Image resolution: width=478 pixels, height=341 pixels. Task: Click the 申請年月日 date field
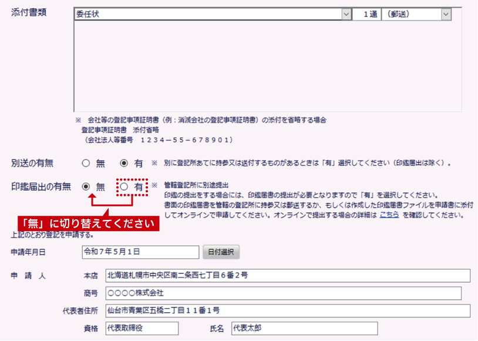point(140,252)
